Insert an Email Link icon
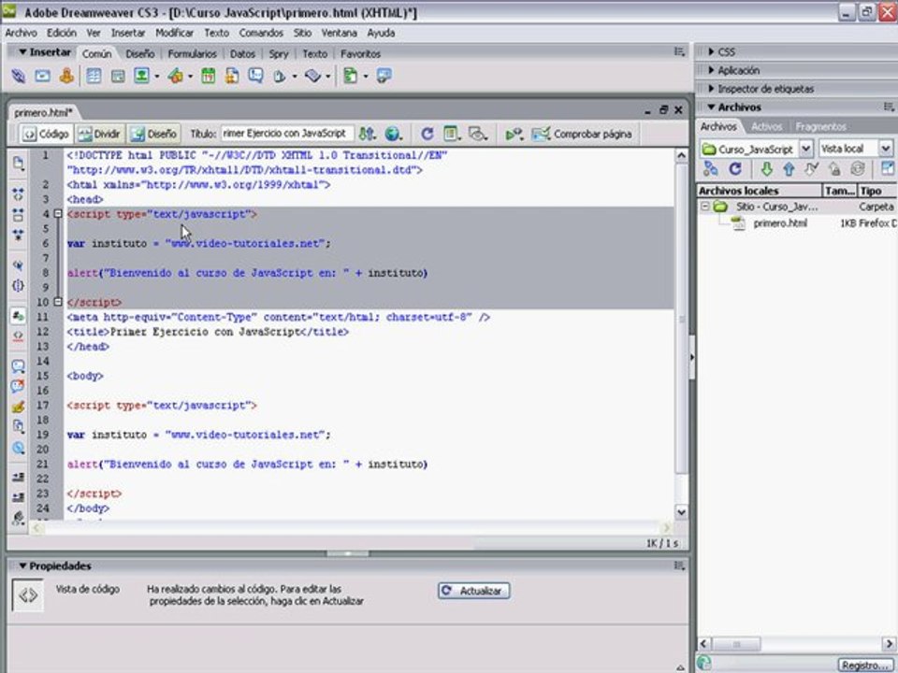Viewport: 898px width, 673px height. [42, 76]
